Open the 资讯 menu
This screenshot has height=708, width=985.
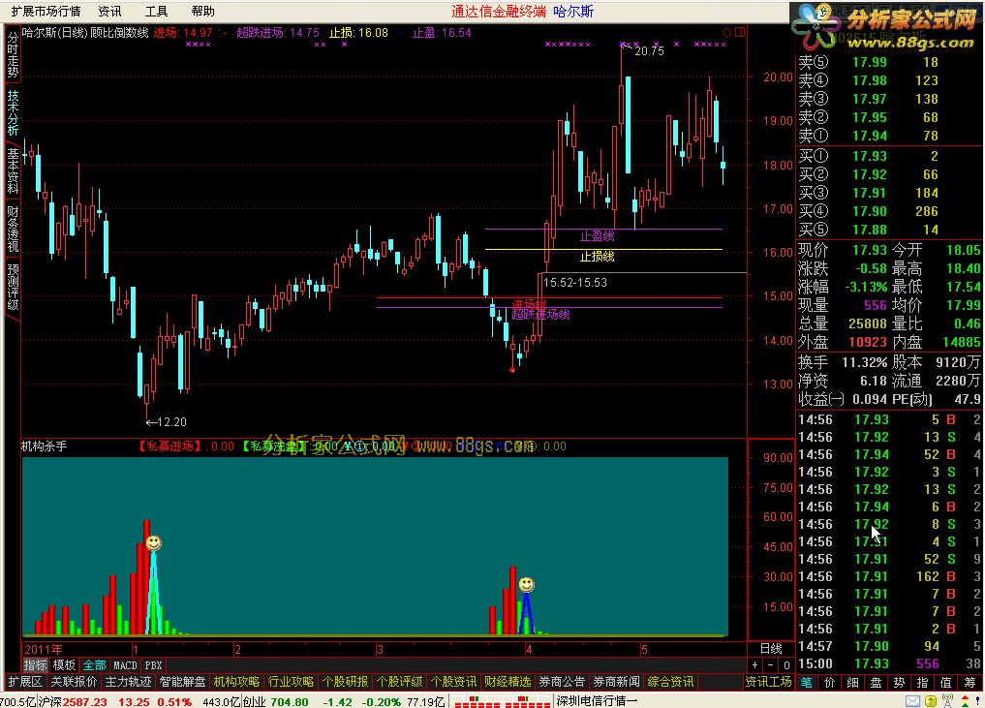(x=110, y=12)
